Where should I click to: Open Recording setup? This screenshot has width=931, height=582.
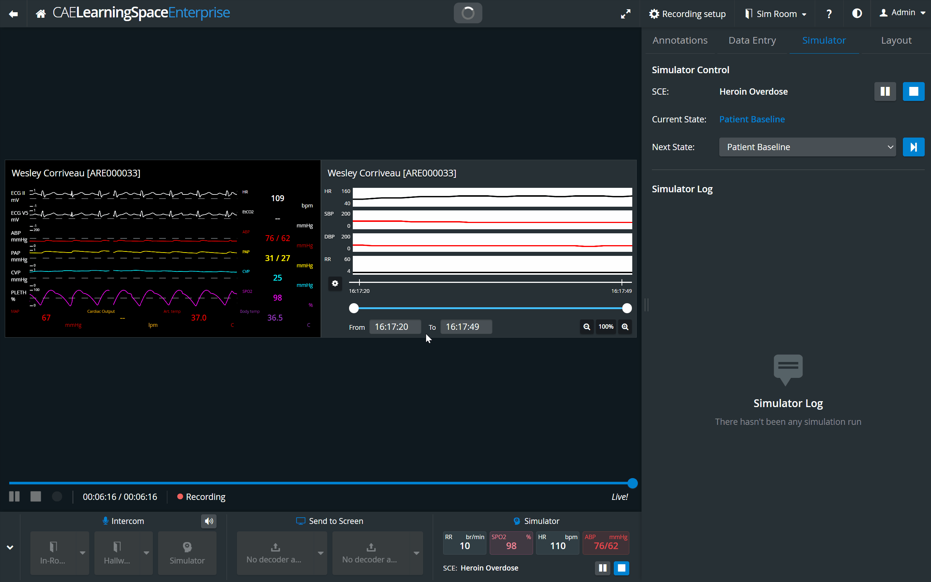tap(687, 14)
